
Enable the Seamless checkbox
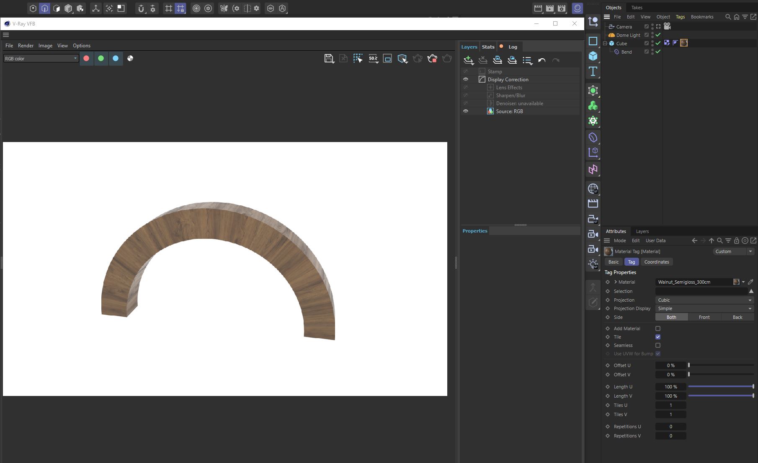point(658,345)
